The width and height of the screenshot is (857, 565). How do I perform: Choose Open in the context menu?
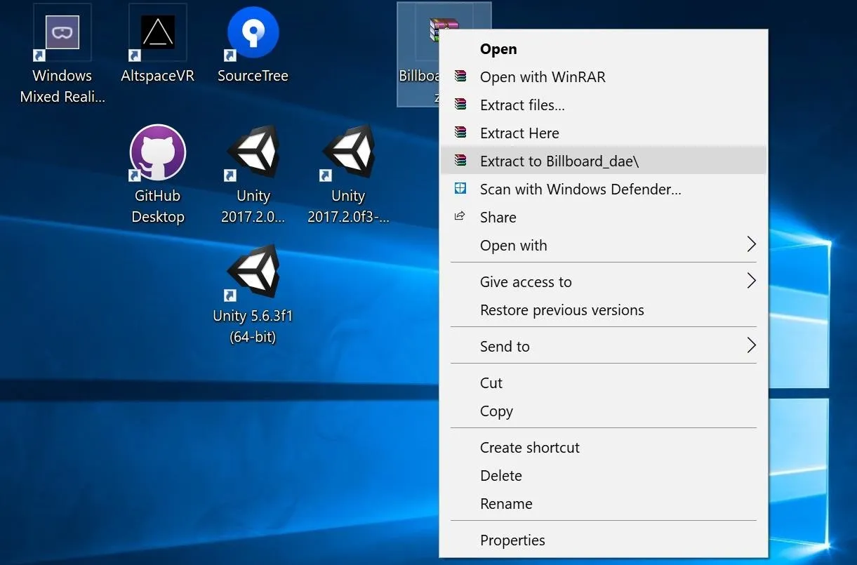[604, 49]
